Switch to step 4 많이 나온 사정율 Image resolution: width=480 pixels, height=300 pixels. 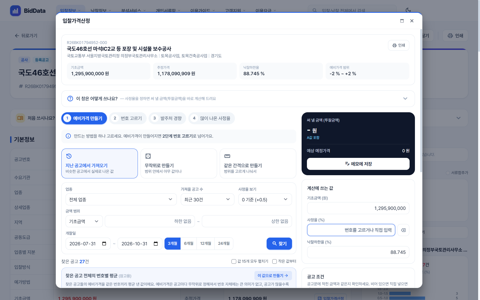(211, 118)
